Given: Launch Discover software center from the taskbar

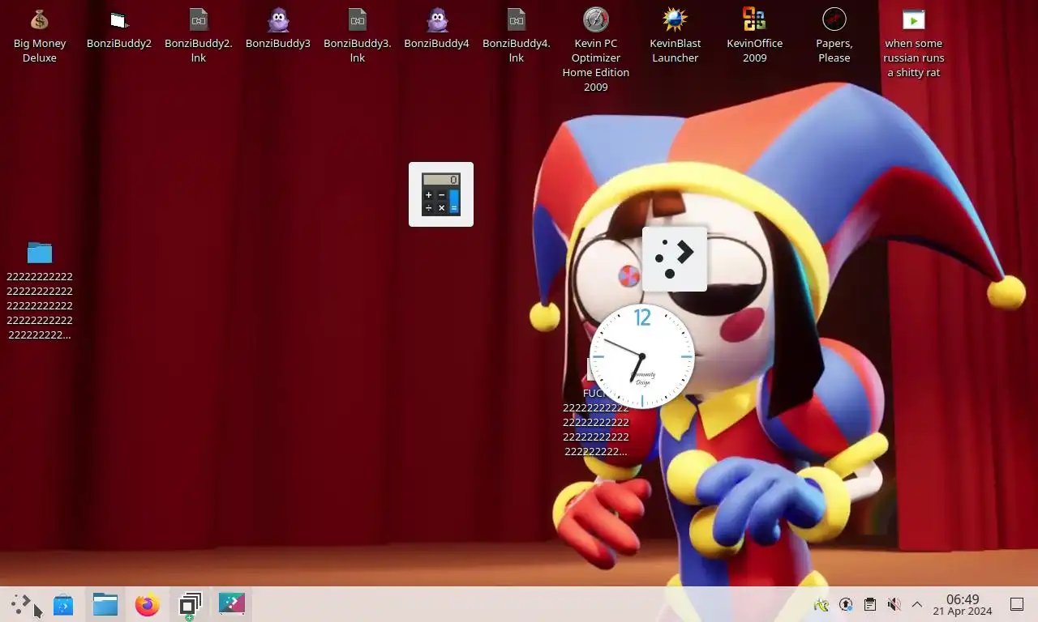Looking at the screenshot, I should pos(63,604).
